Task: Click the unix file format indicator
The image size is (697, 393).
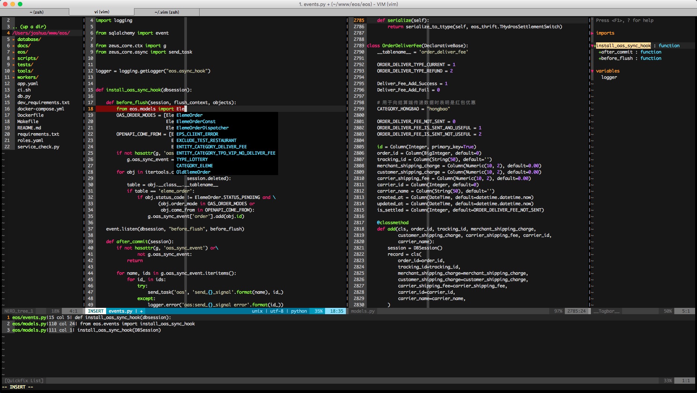Action: 257,311
